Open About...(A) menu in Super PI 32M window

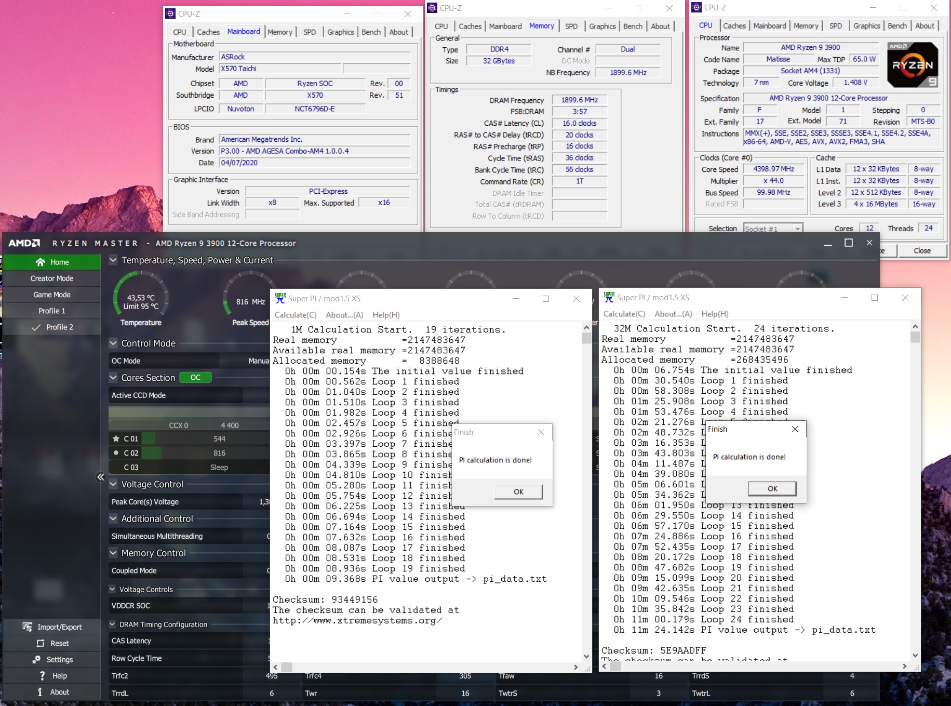[673, 314]
